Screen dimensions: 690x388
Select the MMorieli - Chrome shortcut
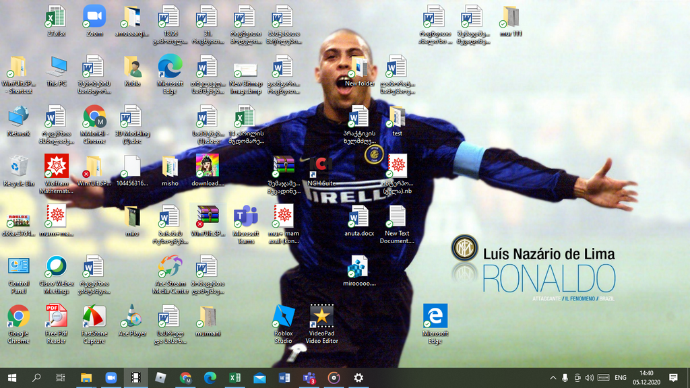94,125
